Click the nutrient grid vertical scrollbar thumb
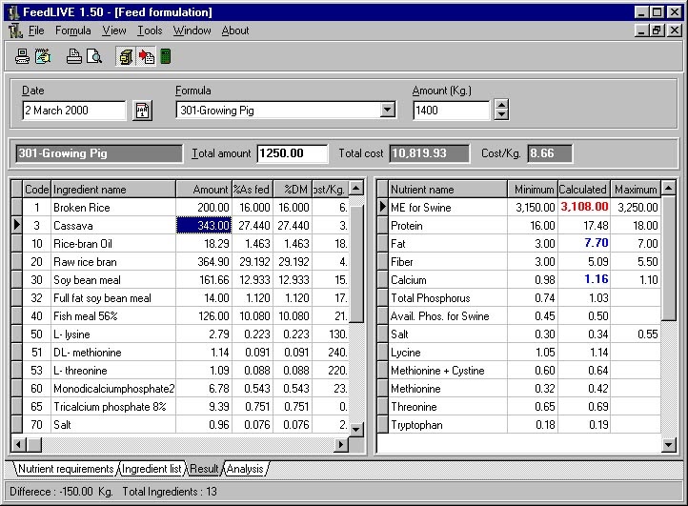Image resolution: width=688 pixels, height=506 pixels. point(668,258)
